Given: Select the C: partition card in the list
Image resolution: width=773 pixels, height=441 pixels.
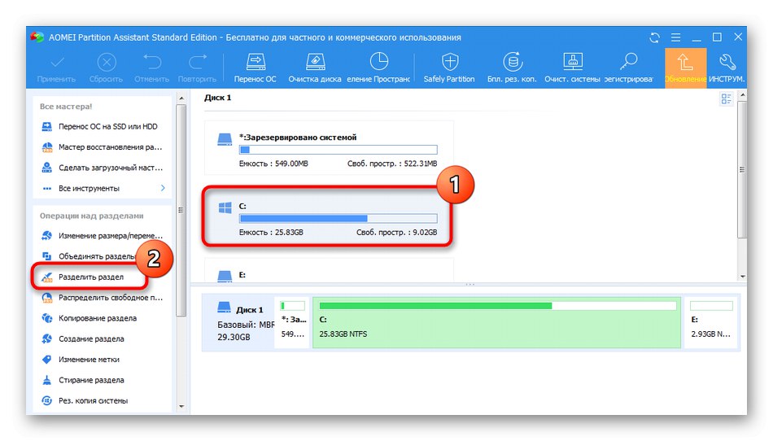Looking at the screenshot, I should click(328, 216).
